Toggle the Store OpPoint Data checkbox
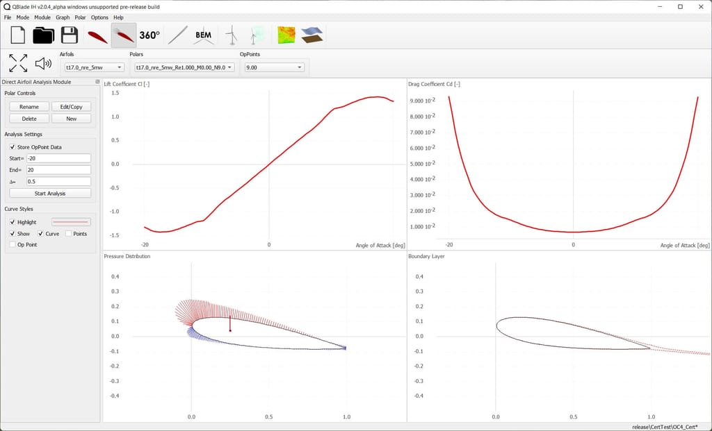The image size is (712, 431). 12,146
